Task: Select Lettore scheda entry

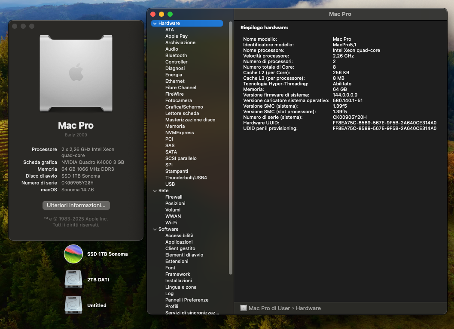Action: [x=182, y=113]
